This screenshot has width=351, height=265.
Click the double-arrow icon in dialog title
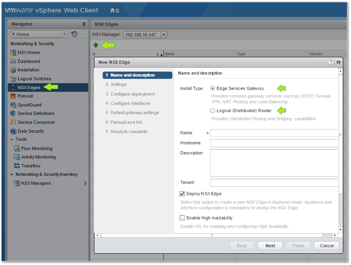[338, 62]
